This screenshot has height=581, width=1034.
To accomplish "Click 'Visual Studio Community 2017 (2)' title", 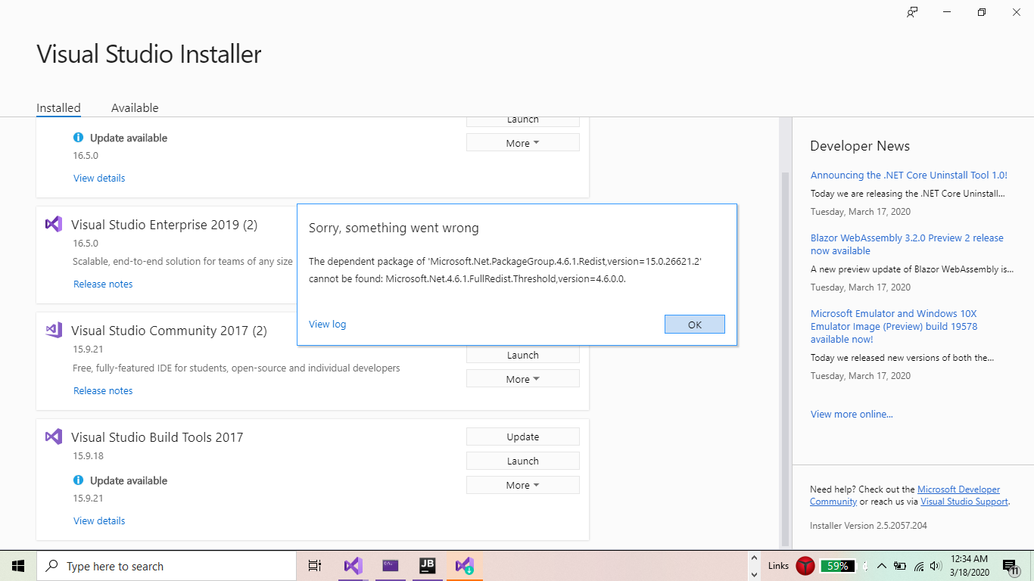I will [169, 331].
